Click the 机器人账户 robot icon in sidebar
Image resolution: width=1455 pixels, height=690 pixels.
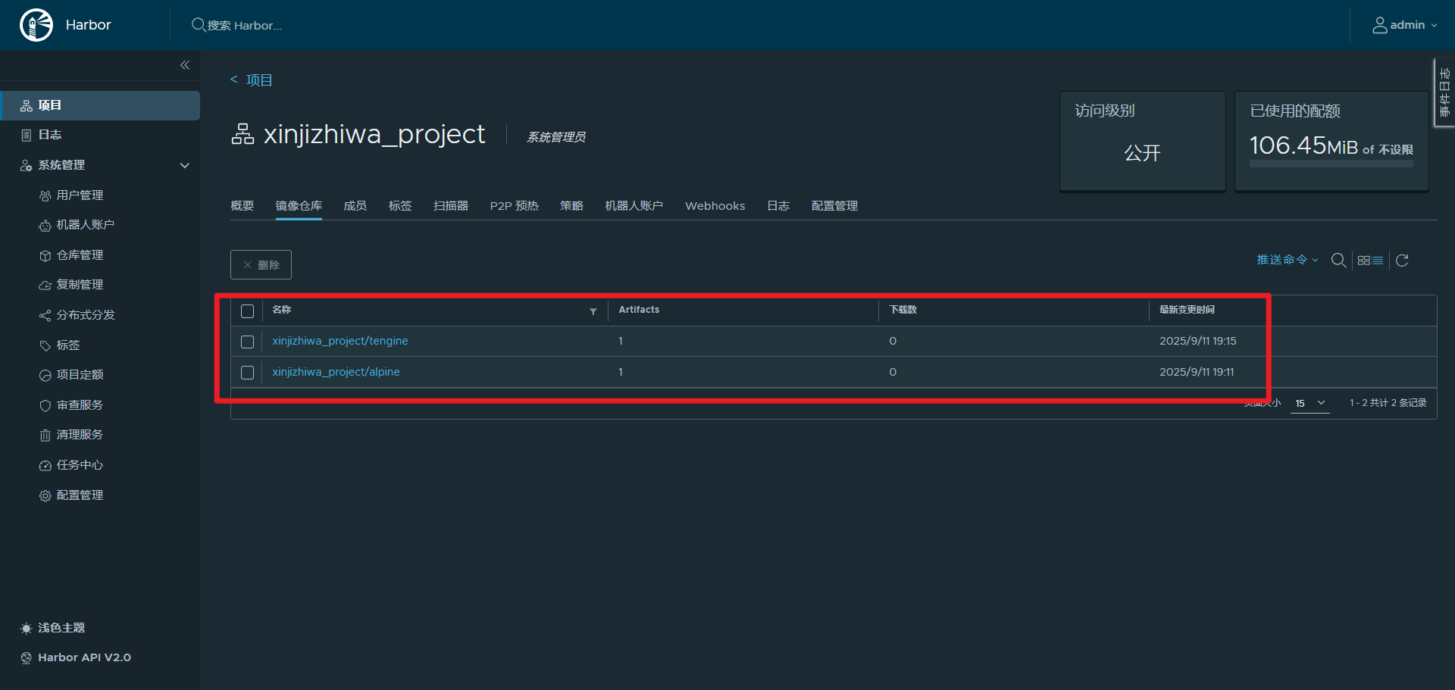(x=45, y=225)
